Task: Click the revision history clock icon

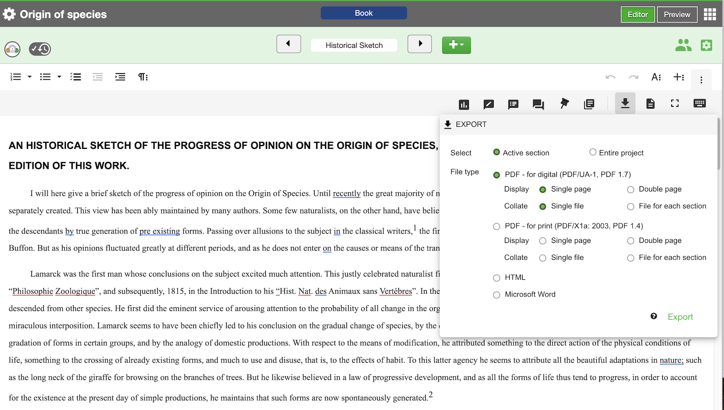Action: click(x=40, y=49)
